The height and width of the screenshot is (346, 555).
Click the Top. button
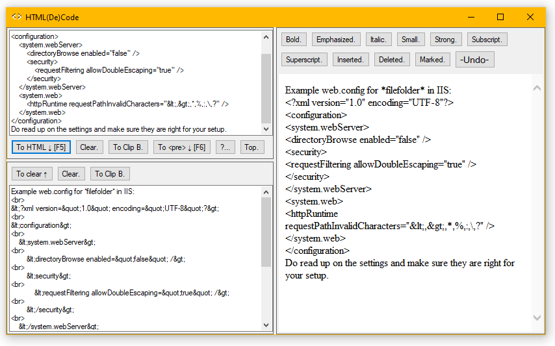click(x=252, y=147)
